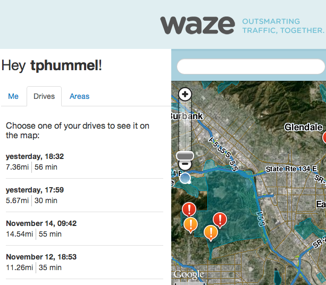
Task: Open the Google logo link on map
Action: coord(189,274)
